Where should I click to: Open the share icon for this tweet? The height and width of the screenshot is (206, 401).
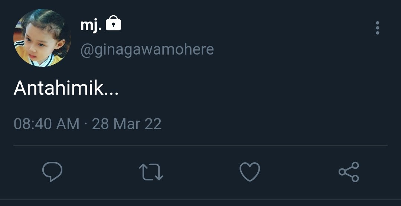[349, 172]
